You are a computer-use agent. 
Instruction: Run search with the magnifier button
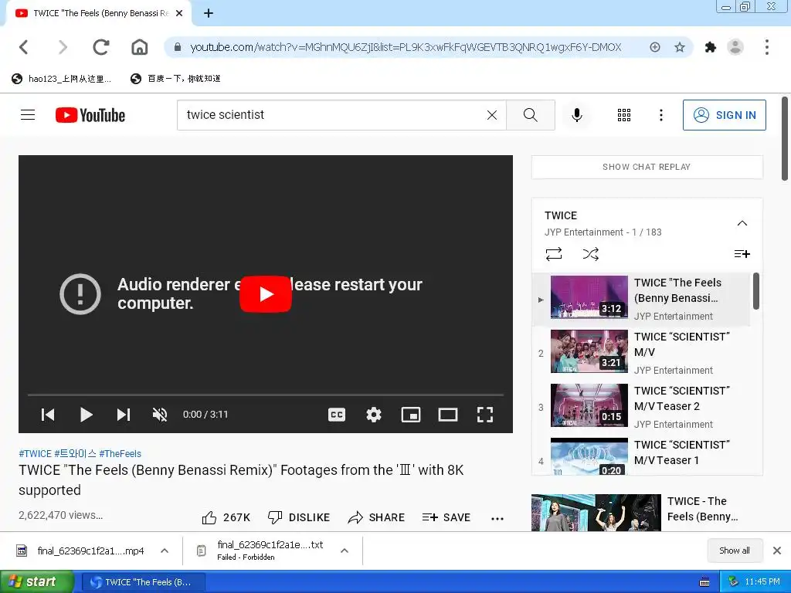[530, 115]
